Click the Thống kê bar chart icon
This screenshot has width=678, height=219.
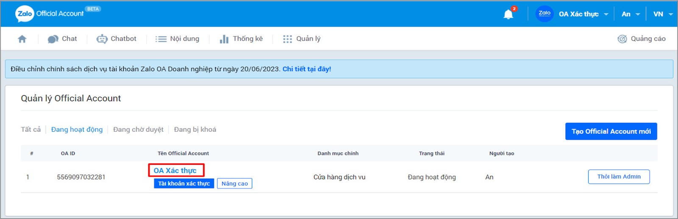click(224, 39)
